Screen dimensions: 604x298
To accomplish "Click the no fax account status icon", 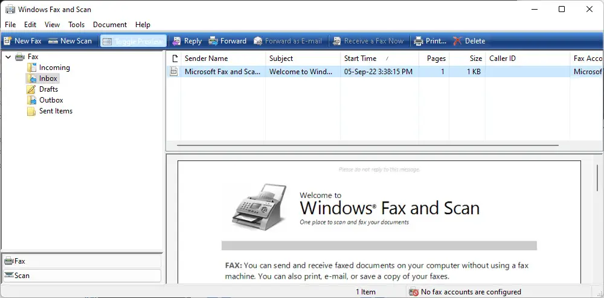I will pyautogui.click(x=414, y=292).
